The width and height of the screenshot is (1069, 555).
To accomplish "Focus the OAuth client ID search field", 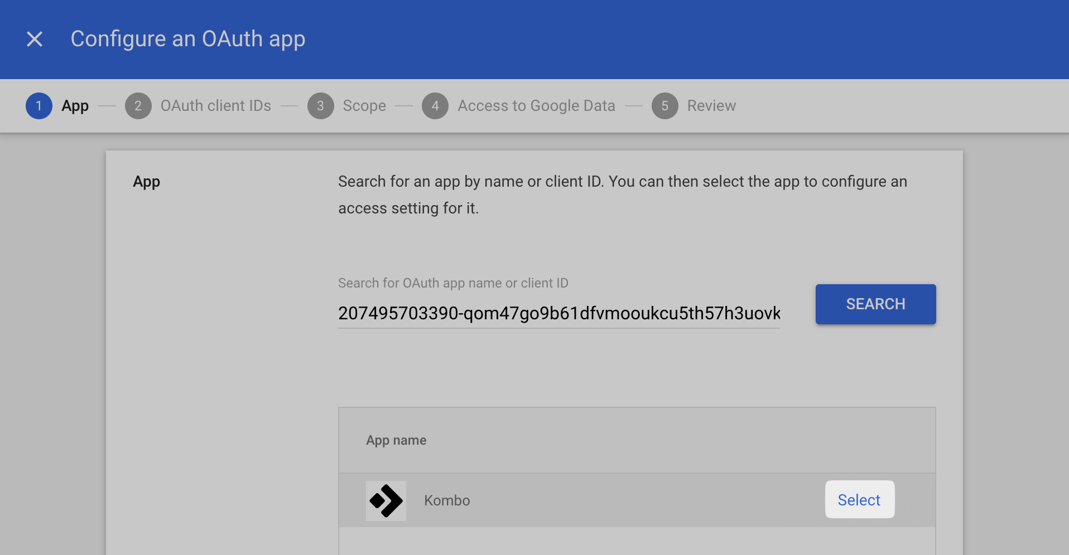I will [558, 313].
